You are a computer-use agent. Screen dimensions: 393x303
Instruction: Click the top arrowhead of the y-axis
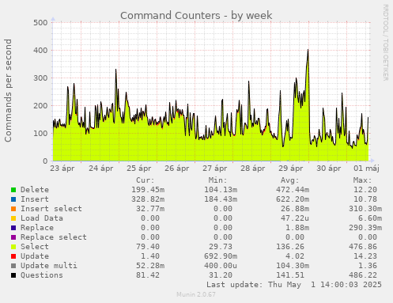point(53,19)
